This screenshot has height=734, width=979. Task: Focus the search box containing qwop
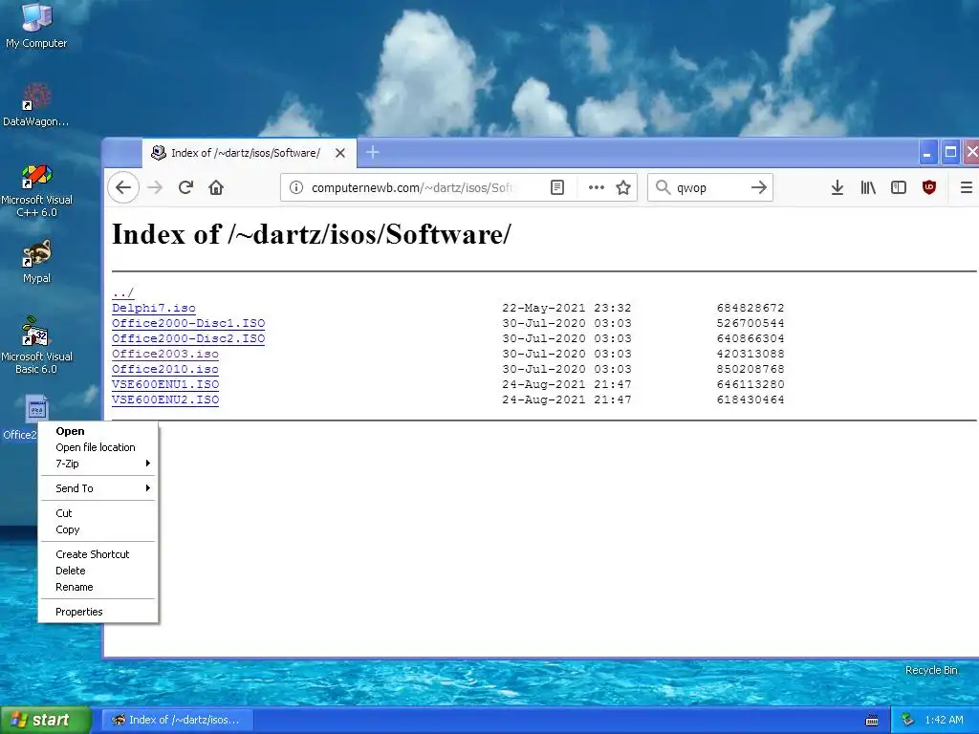click(708, 187)
